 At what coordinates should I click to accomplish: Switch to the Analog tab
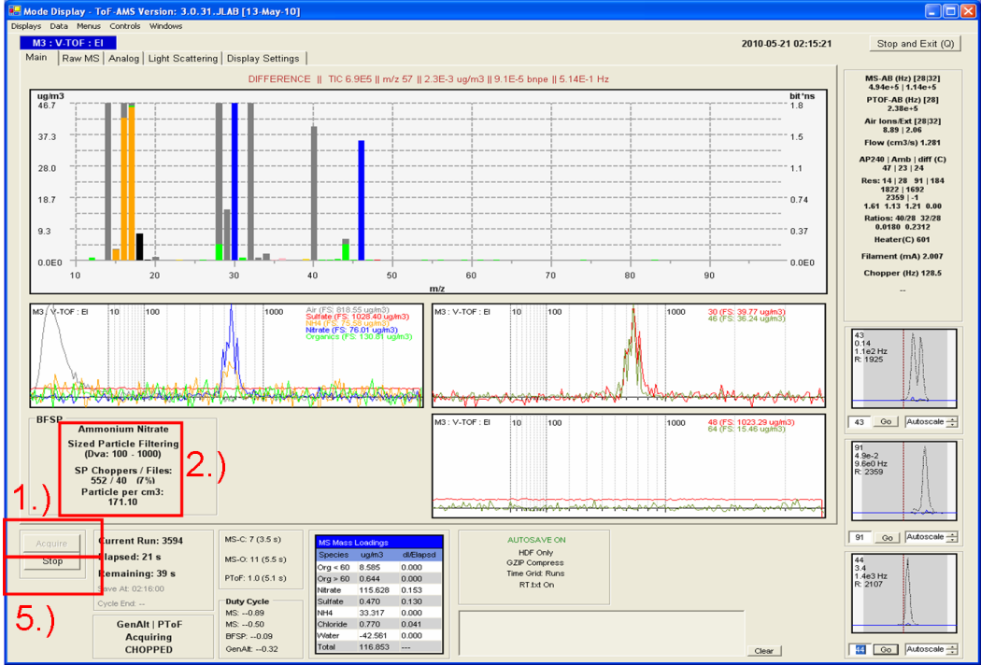123,59
